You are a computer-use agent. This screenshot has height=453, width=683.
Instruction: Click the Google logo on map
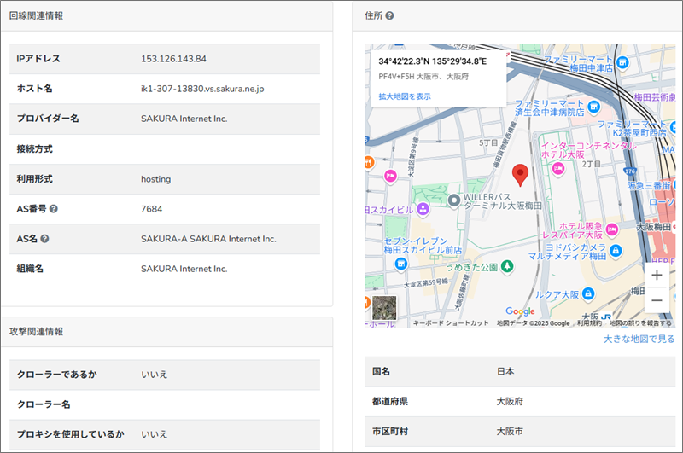click(x=520, y=311)
